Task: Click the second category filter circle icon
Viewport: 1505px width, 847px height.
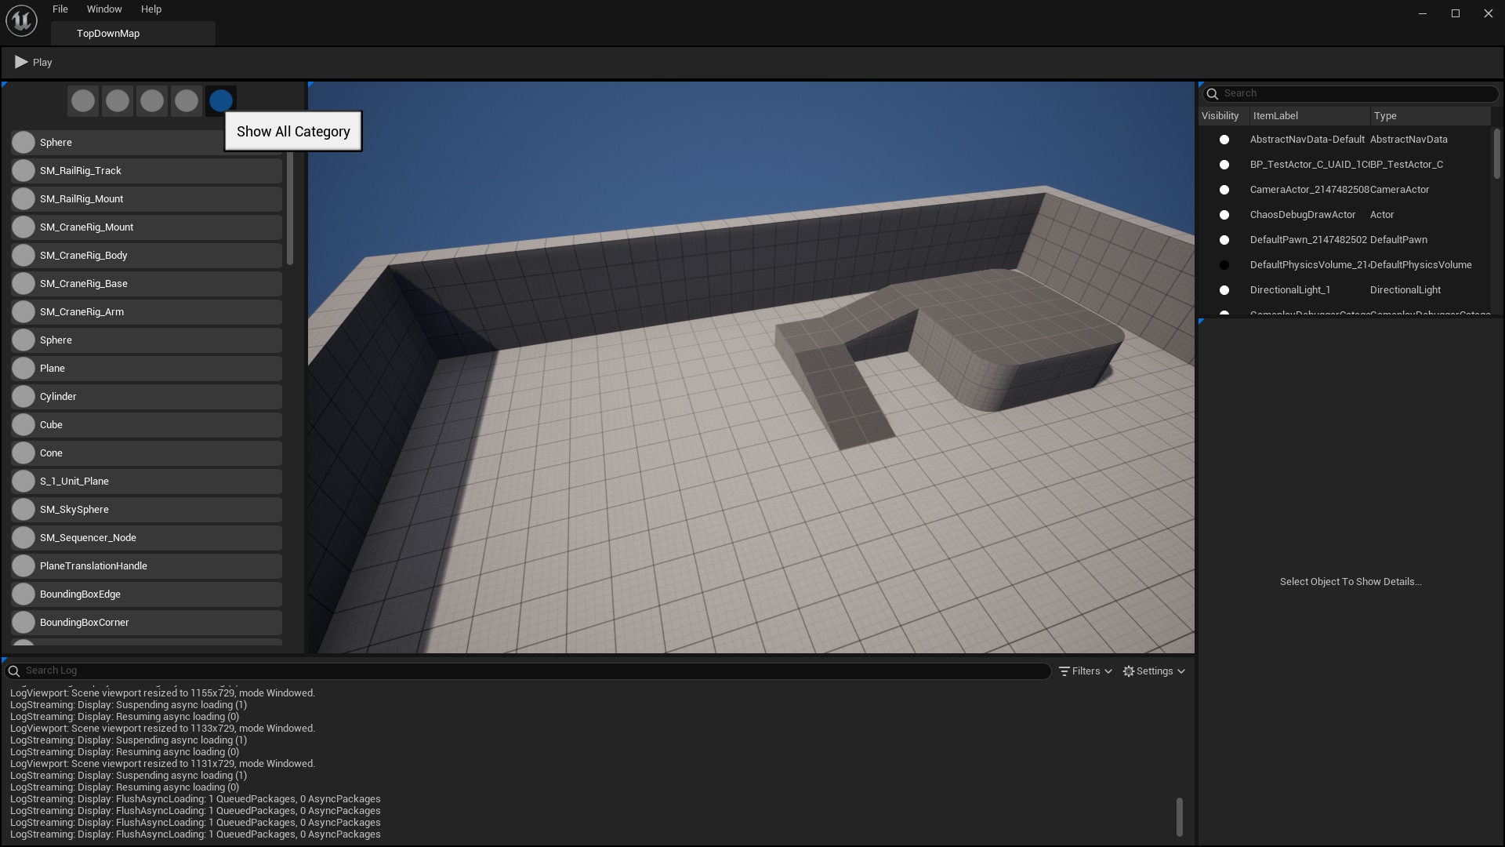Action: point(118,100)
